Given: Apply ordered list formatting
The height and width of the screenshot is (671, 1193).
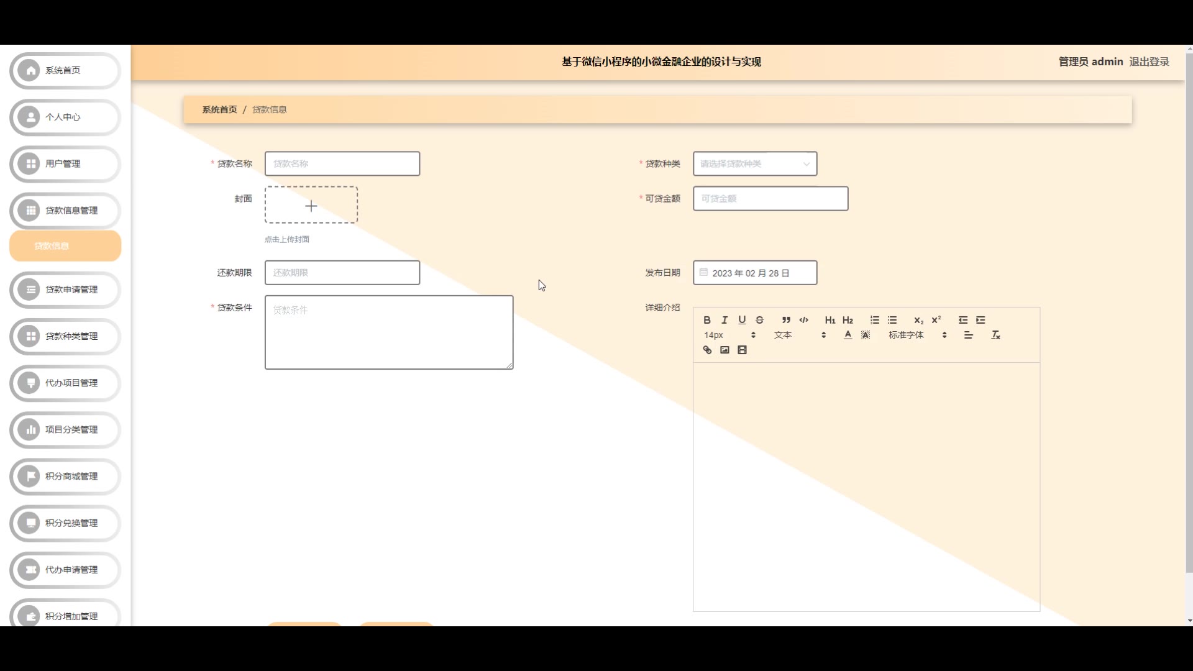Looking at the screenshot, I should coord(874,320).
